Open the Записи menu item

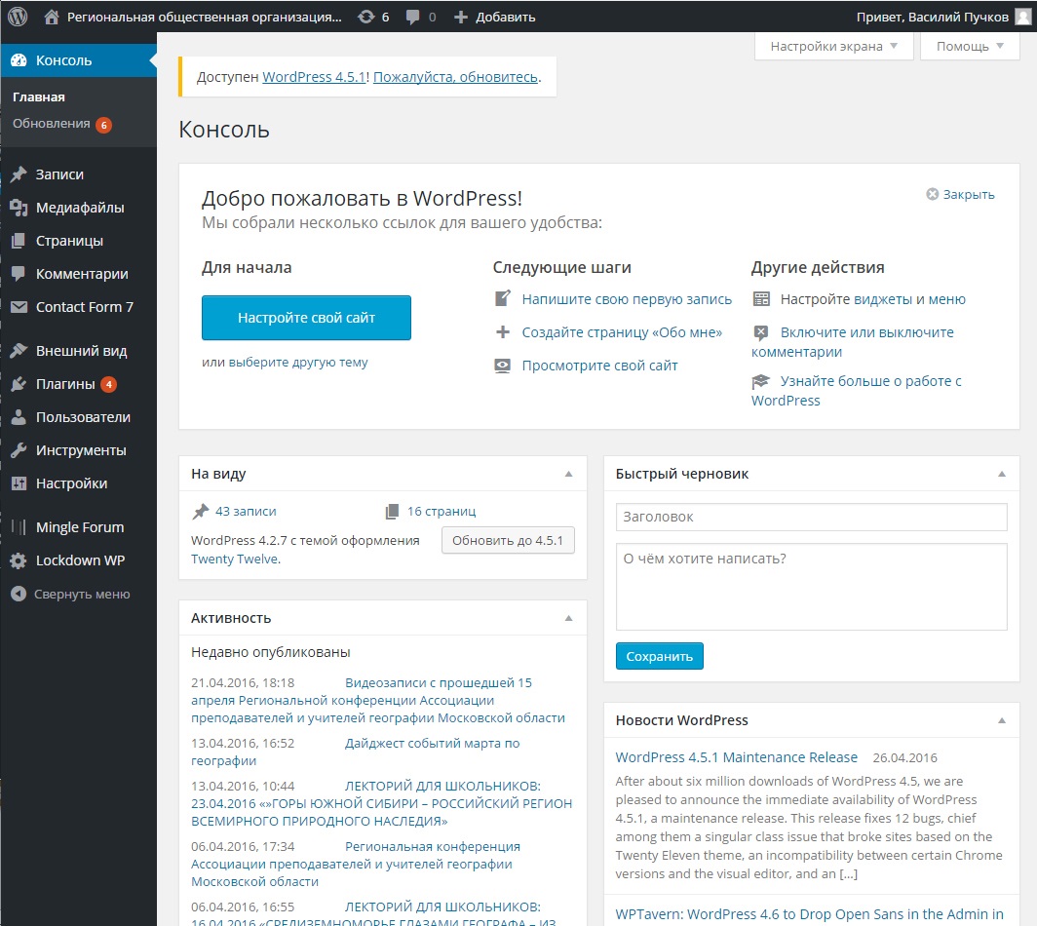(59, 174)
